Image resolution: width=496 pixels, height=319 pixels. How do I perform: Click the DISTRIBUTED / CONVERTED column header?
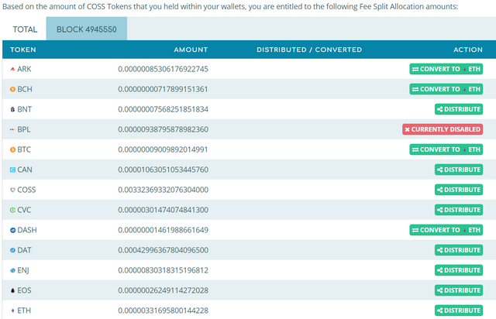(309, 50)
